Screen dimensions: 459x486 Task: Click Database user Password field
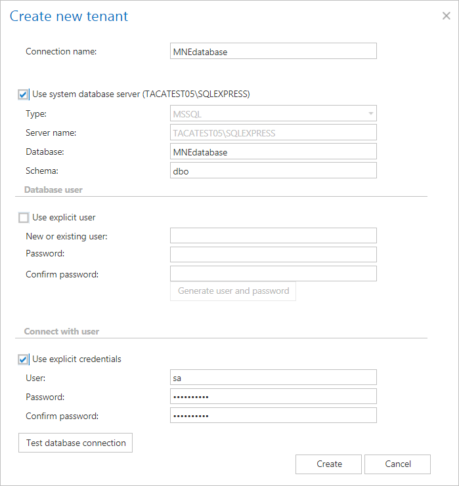tap(273, 254)
